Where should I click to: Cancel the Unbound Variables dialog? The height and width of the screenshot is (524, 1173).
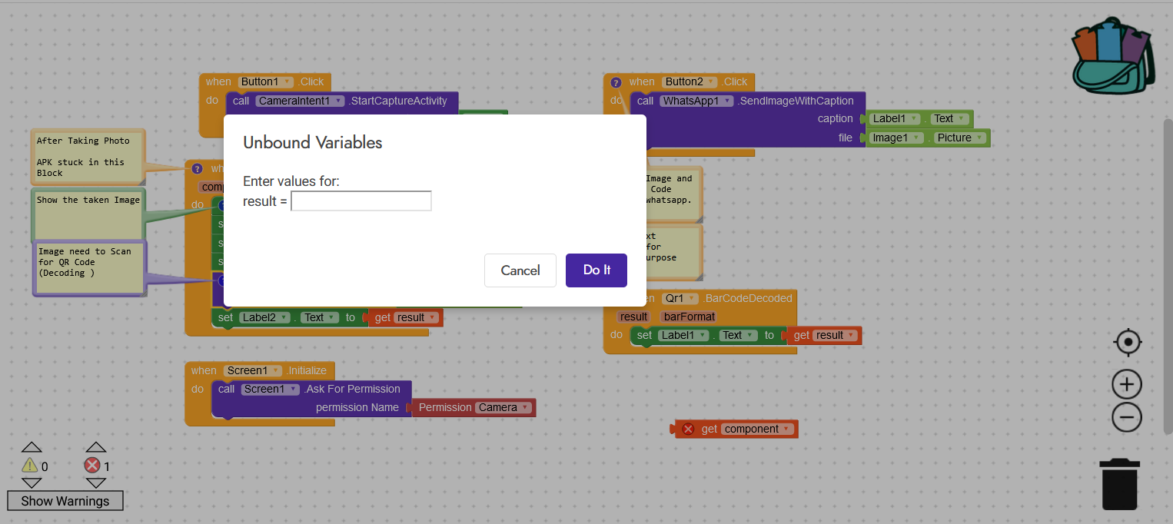coord(520,270)
